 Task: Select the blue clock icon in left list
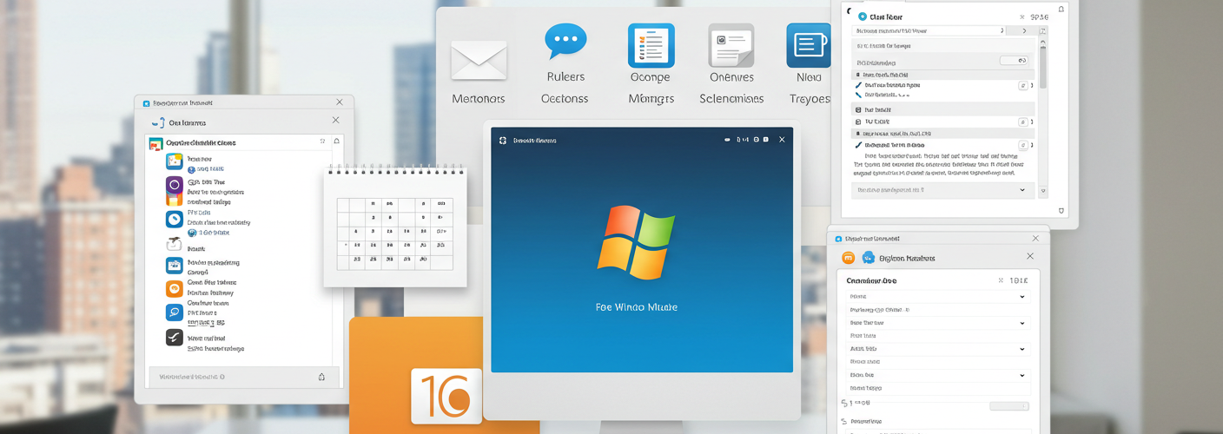coord(174,219)
